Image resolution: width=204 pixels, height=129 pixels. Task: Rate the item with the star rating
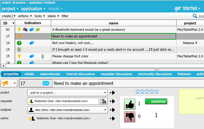(147, 92)
